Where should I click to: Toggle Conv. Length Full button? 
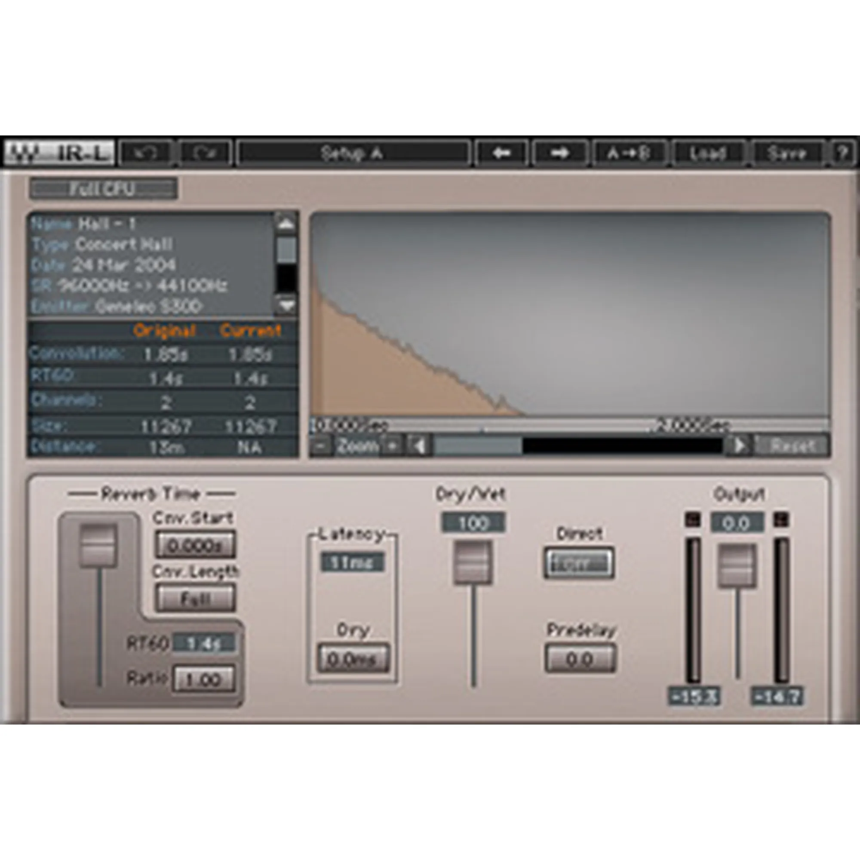(x=195, y=599)
